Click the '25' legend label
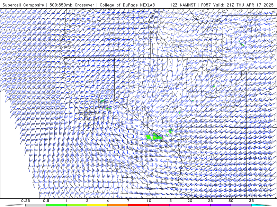277x207 pixels. tap(210, 201)
